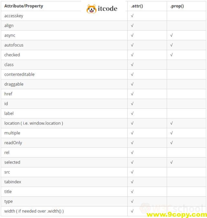
Task: Click the location ( i.e. window.location ) cell
Action: pos(34,123)
